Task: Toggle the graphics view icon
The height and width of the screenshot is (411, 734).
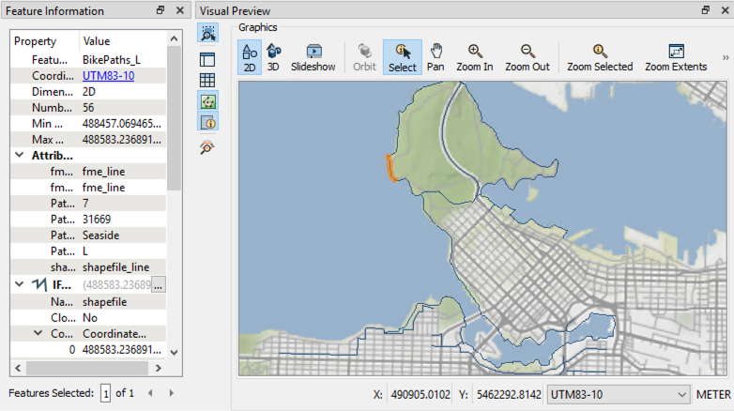Action: click(x=207, y=101)
